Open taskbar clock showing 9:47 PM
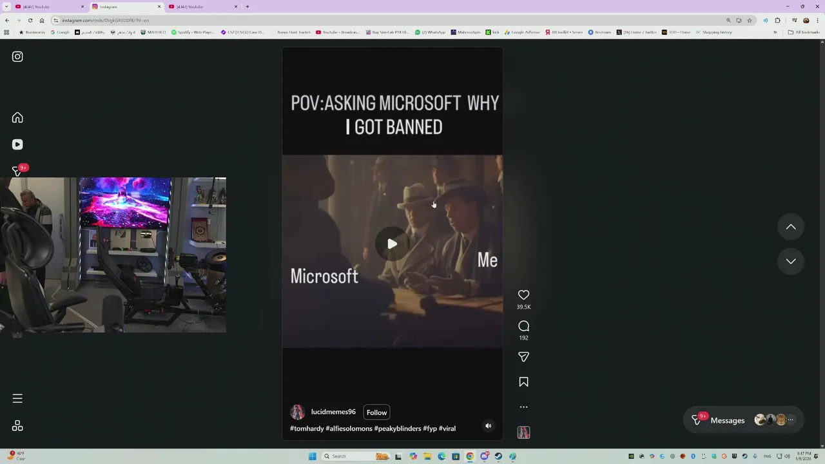 coord(803,456)
